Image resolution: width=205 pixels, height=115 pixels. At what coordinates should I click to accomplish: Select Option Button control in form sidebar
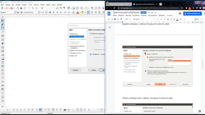click(x=3, y=43)
